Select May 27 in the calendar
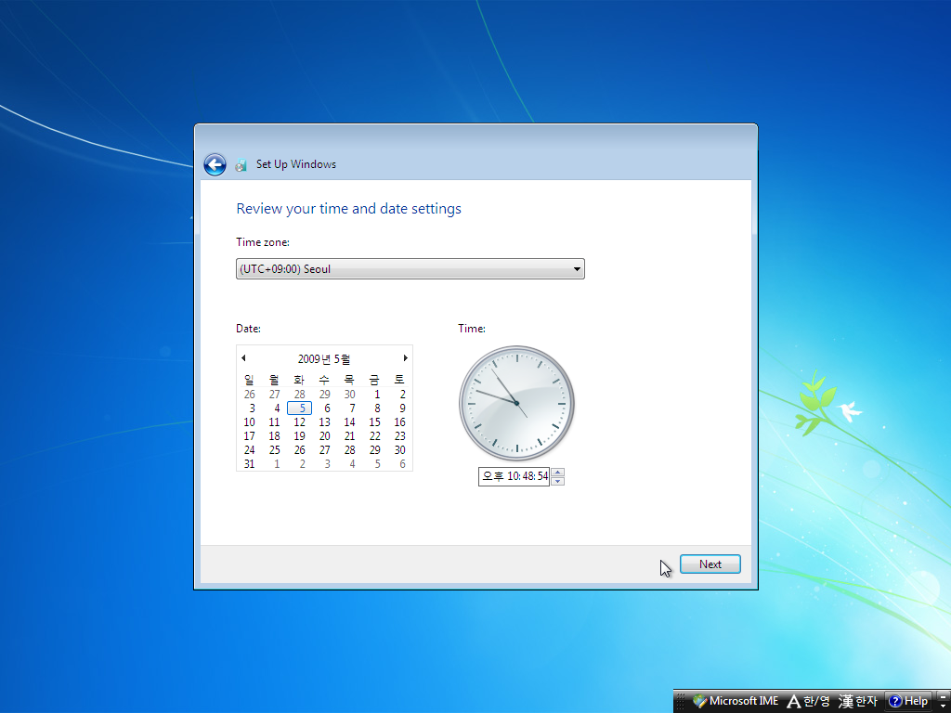The height and width of the screenshot is (713, 951). click(324, 450)
